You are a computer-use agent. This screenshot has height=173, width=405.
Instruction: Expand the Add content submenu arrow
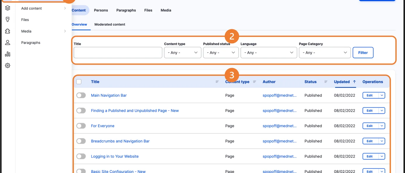pos(65,8)
